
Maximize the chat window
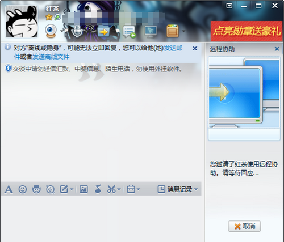tap(258, 6)
